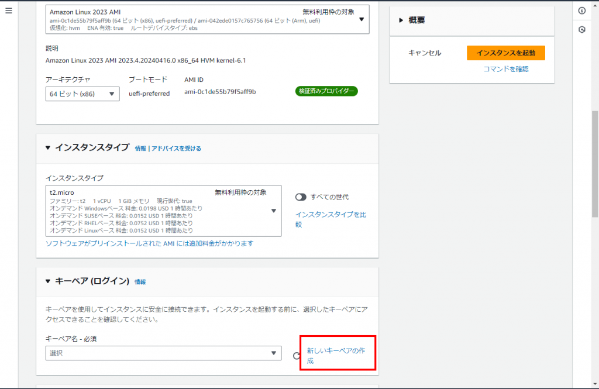The image size is (599, 389).
Task: Click the キャンセル button
Action: pyautogui.click(x=425, y=53)
